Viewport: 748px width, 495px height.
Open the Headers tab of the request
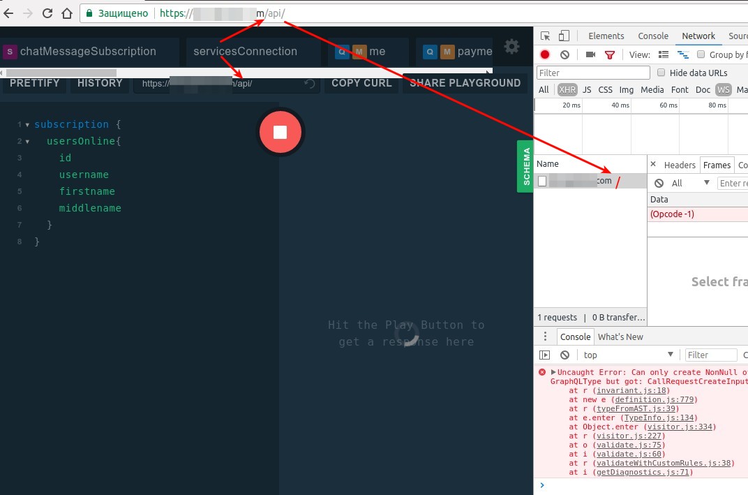680,165
